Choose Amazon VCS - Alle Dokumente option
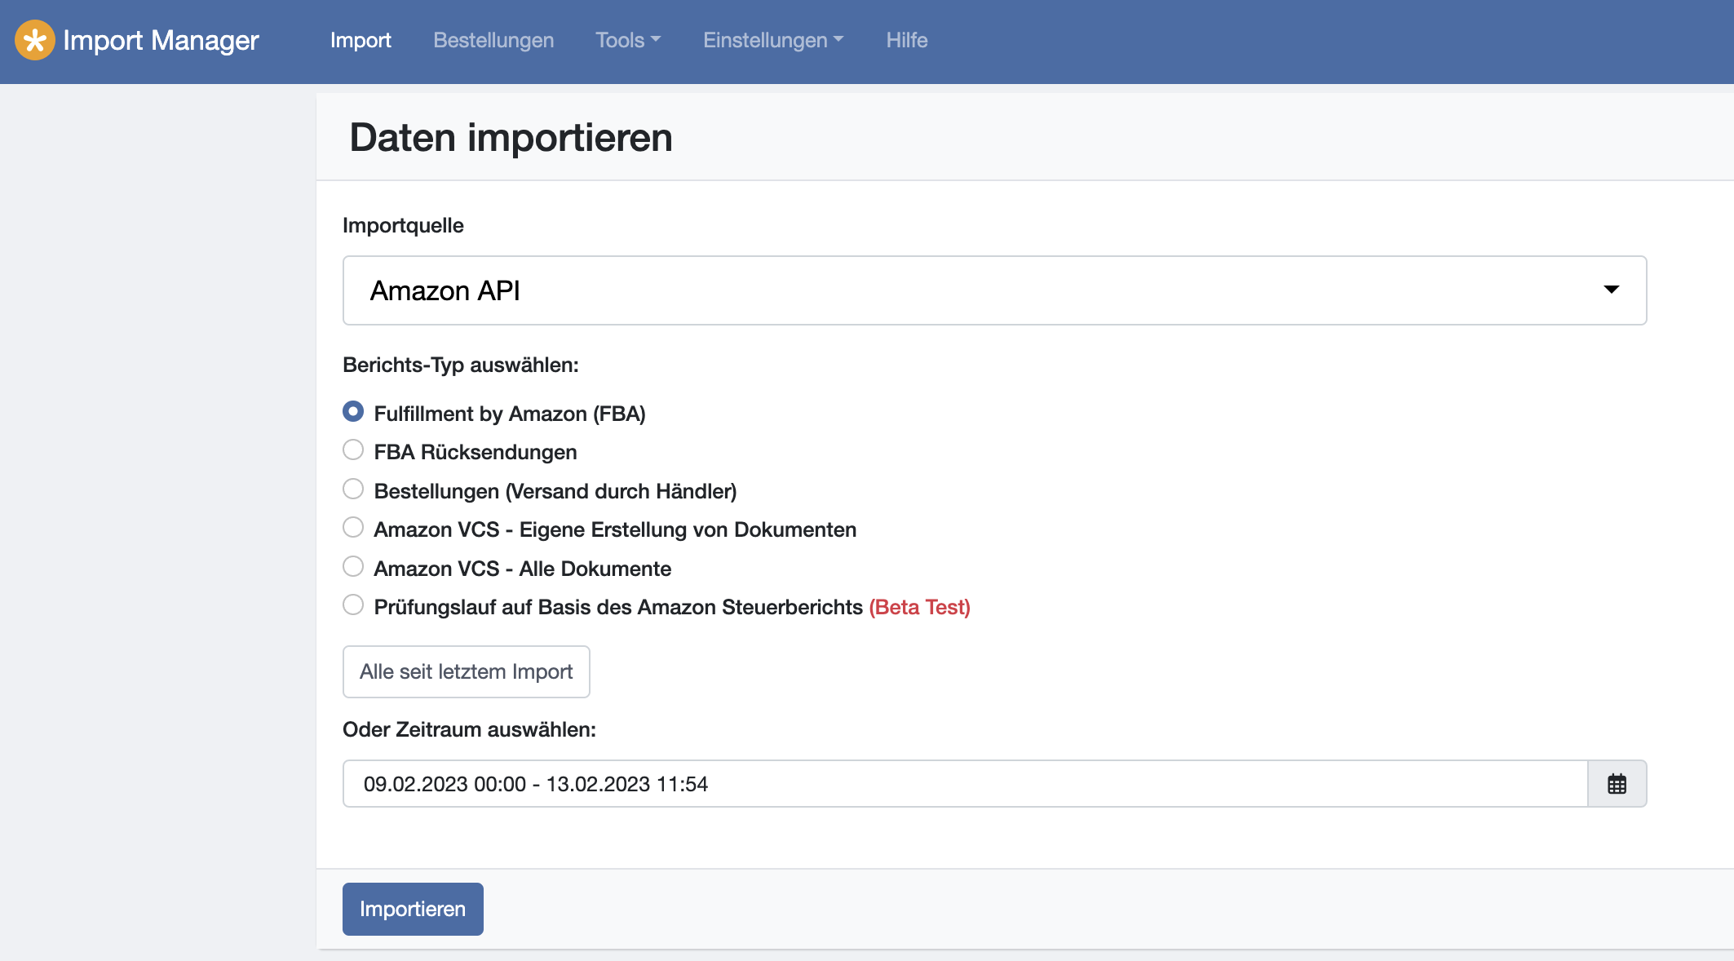 point(353,567)
